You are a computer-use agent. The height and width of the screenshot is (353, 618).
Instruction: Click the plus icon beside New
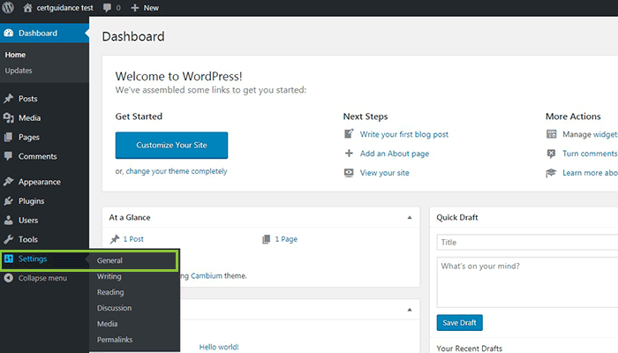[x=135, y=8]
